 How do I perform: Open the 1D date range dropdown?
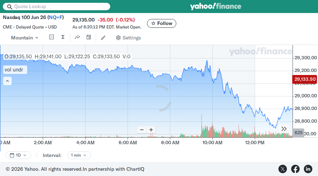pyautogui.click(x=18, y=155)
